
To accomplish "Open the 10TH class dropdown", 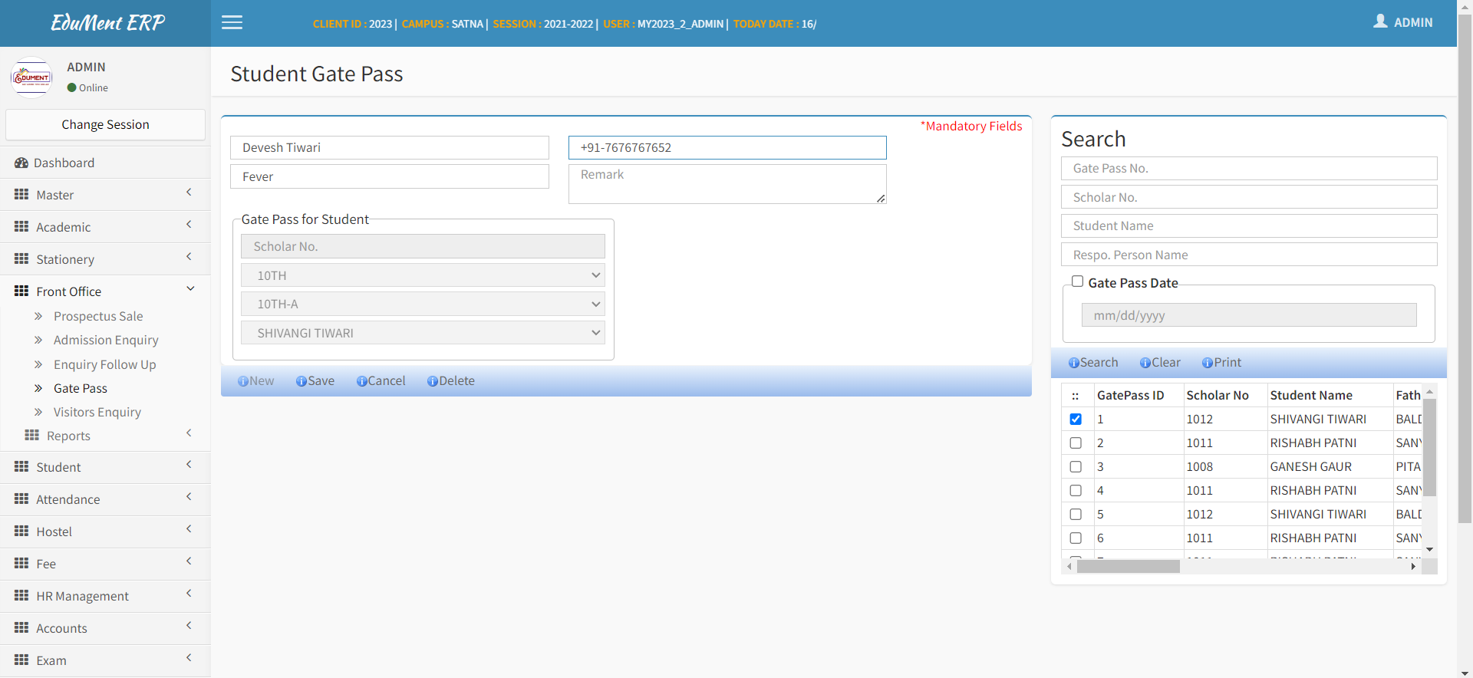I will [x=423, y=275].
